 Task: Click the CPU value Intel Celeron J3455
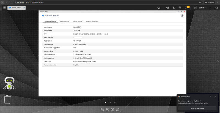90,34
